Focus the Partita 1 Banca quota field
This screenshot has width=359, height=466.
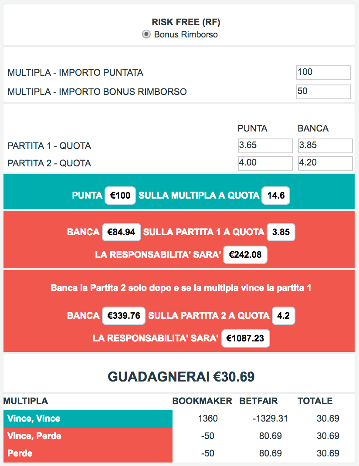(x=325, y=145)
